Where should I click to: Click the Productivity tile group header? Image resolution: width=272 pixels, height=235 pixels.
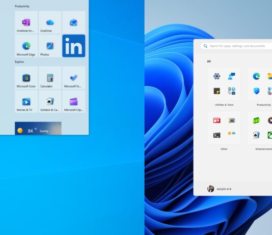[x=22, y=6]
